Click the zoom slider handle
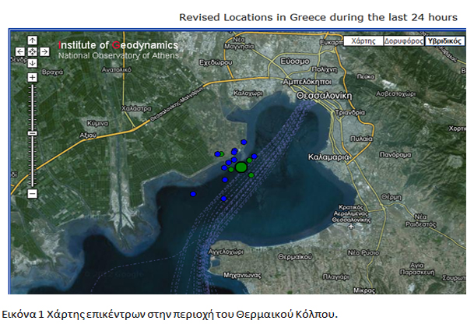Screen dimensions: 467x331 tap(32, 133)
